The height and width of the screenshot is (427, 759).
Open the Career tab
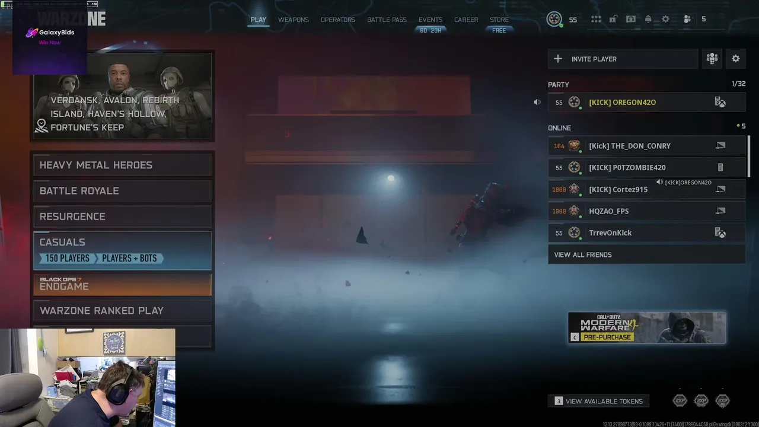[466, 20]
